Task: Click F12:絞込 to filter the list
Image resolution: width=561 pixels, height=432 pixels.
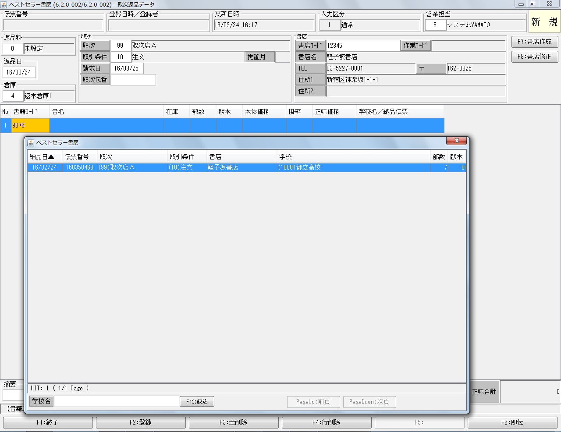Action: pyautogui.click(x=196, y=401)
